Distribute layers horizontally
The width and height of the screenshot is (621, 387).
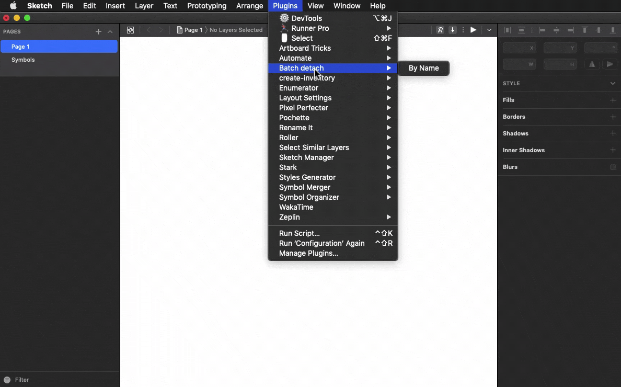click(507, 30)
